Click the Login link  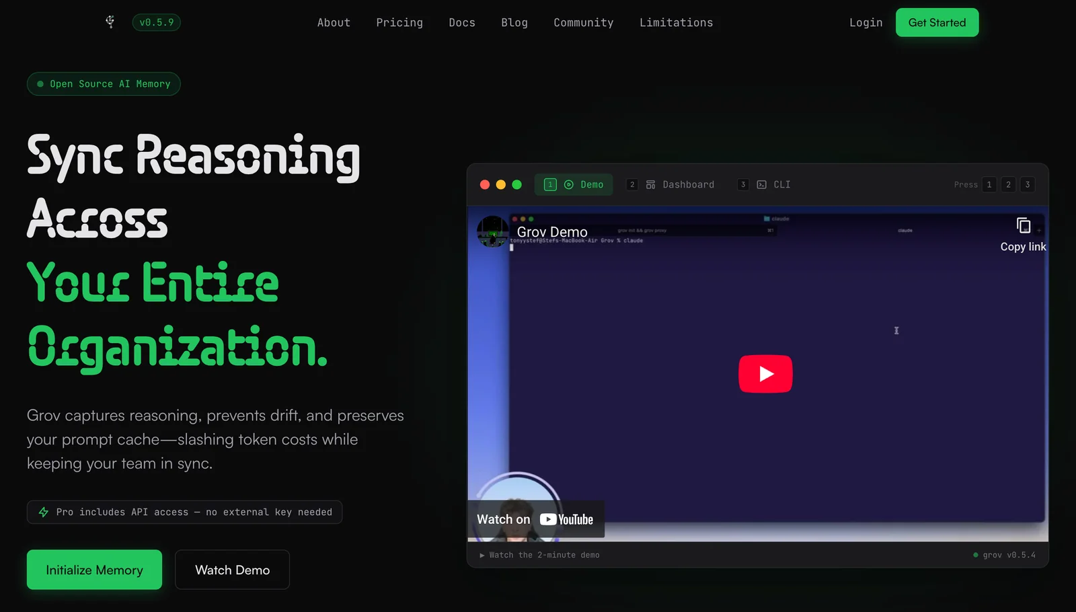click(866, 23)
